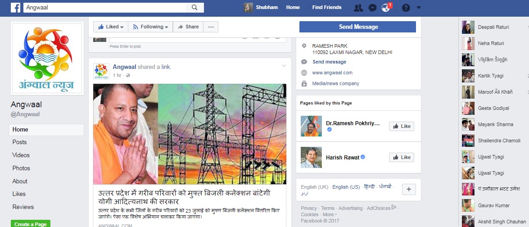The width and height of the screenshot is (529, 227).
Task: Open Friend Requests icon in top bar
Action: click(358, 7)
